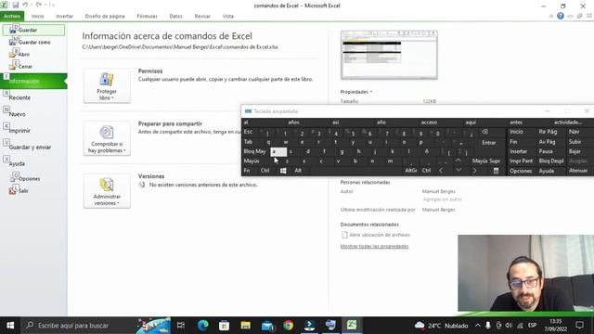Click the context menu key on on-screen keyboard
This screenshot has width=594, height=334.
[496, 171]
